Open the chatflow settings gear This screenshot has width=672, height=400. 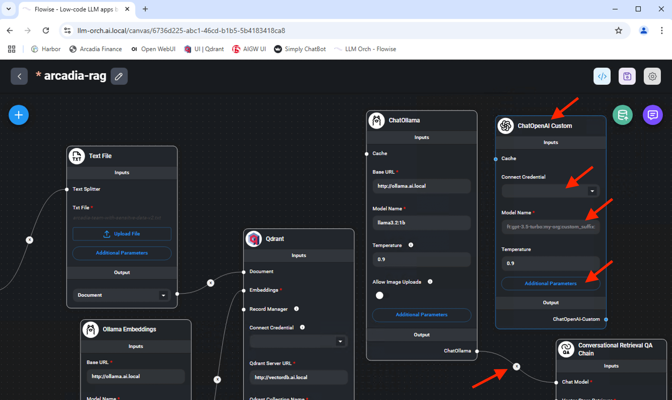click(x=652, y=76)
